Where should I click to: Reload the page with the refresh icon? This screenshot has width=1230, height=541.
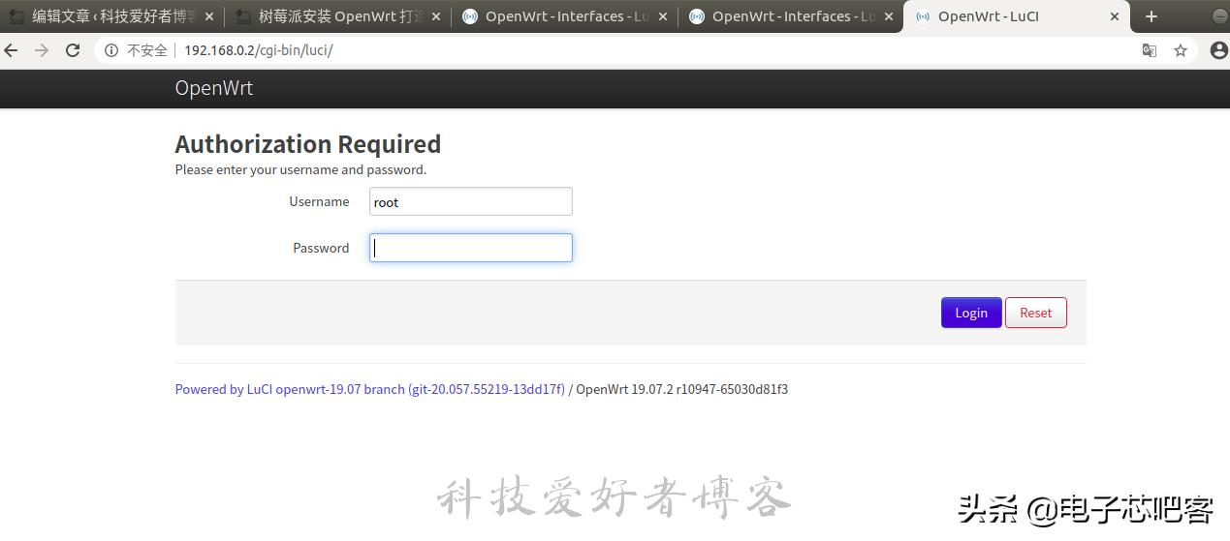pos(73,50)
